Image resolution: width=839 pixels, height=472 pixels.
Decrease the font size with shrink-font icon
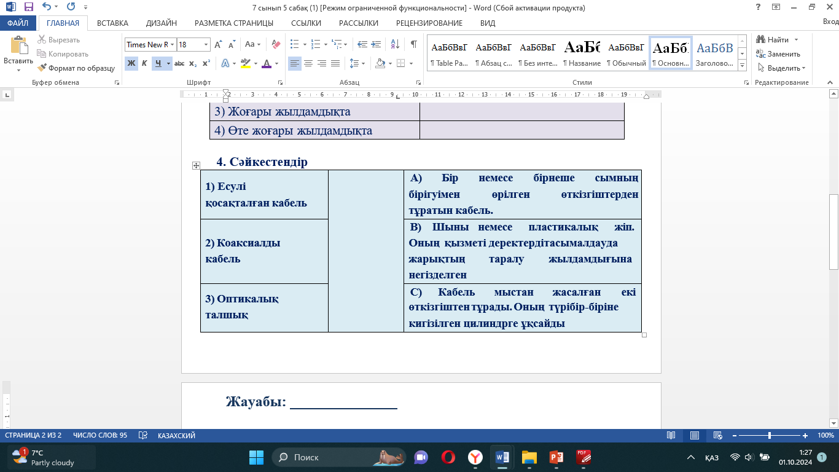click(x=232, y=45)
